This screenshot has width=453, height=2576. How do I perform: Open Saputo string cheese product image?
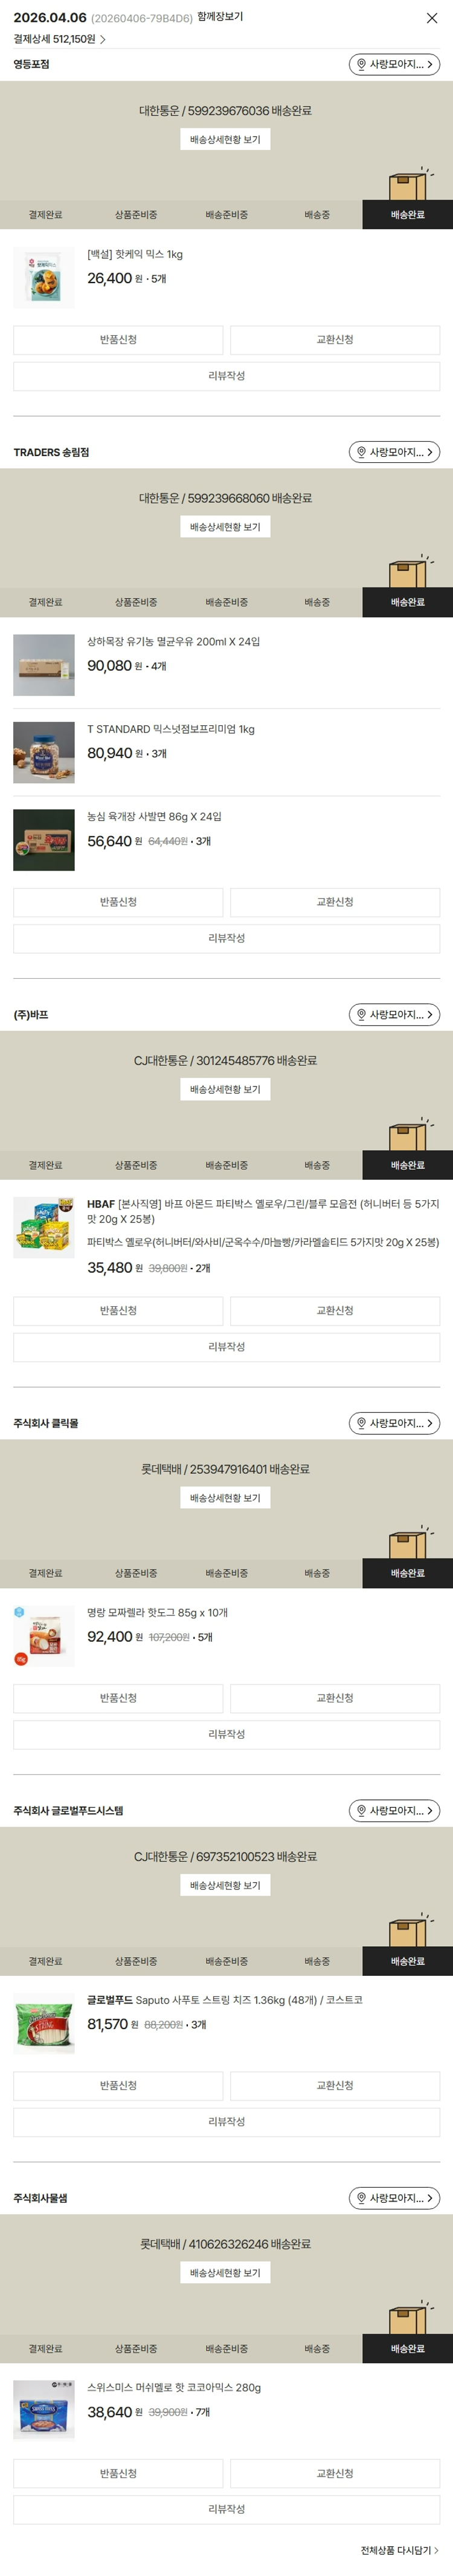pyautogui.click(x=44, y=2023)
